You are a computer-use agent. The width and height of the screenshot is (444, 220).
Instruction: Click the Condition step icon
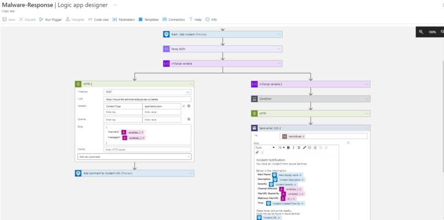click(255, 98)
